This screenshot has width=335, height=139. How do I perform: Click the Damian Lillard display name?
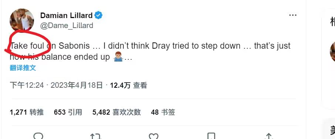[66, 15]
